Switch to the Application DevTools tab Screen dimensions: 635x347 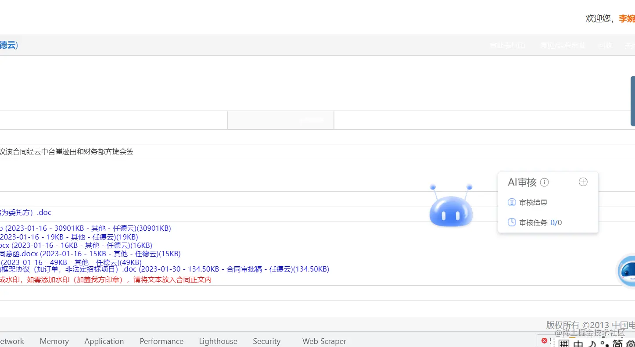pyautogui.click(x=104, y=341)
